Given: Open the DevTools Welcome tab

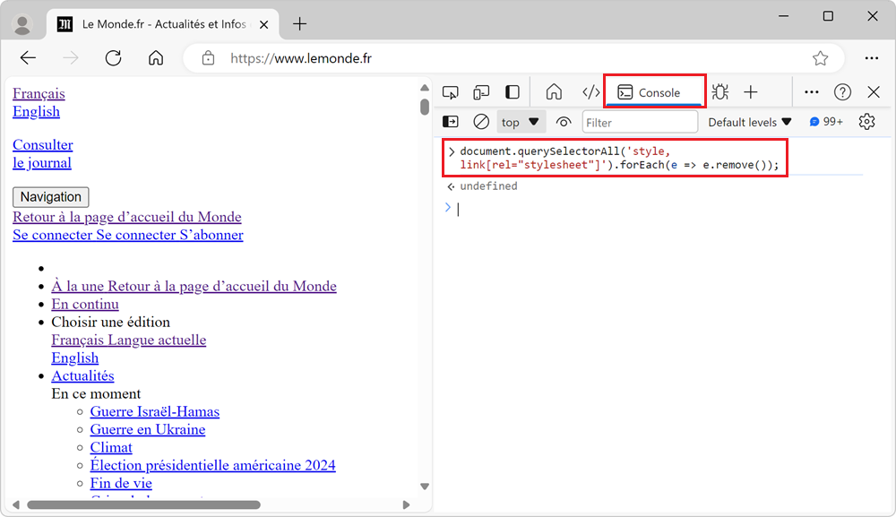Looking at the screenshot, I should (554, 92).
